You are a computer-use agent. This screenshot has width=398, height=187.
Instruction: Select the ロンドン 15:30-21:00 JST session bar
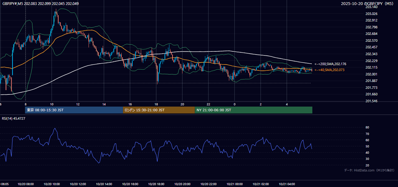pyautogui.click(x=159, y=110)
